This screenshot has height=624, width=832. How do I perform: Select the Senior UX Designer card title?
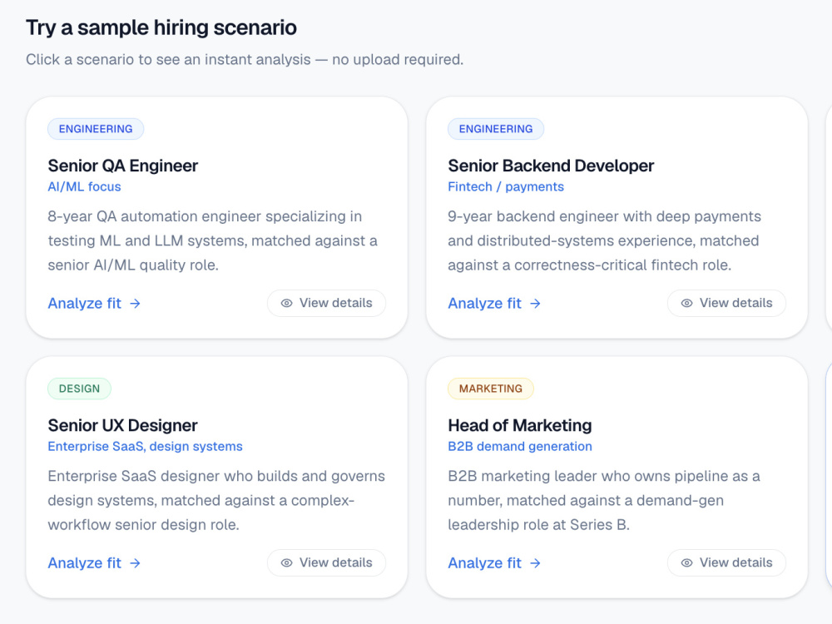coord(122,425)
